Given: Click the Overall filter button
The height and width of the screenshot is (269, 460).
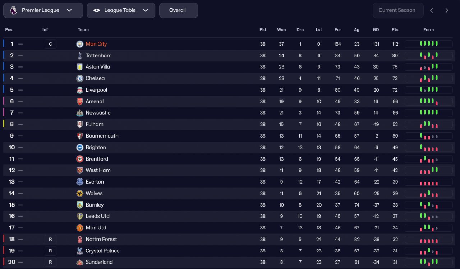Looking at the screenshot, I should pyautogui.click(x=178, y=10).
